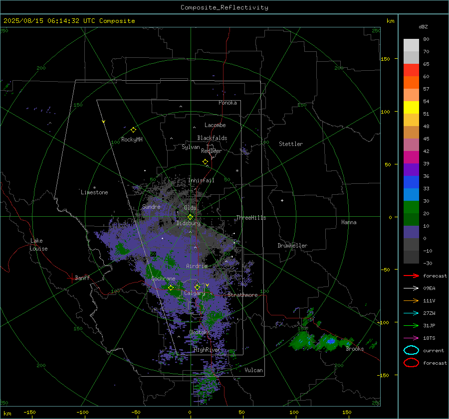The image size is (449, 419).
Task: Click the Brooks town label
Action: 355,349
